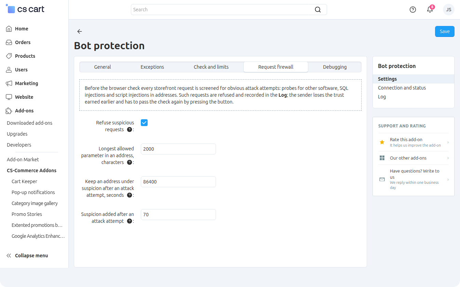
Task: Switch to the General tab
Action: pos(103,67)
